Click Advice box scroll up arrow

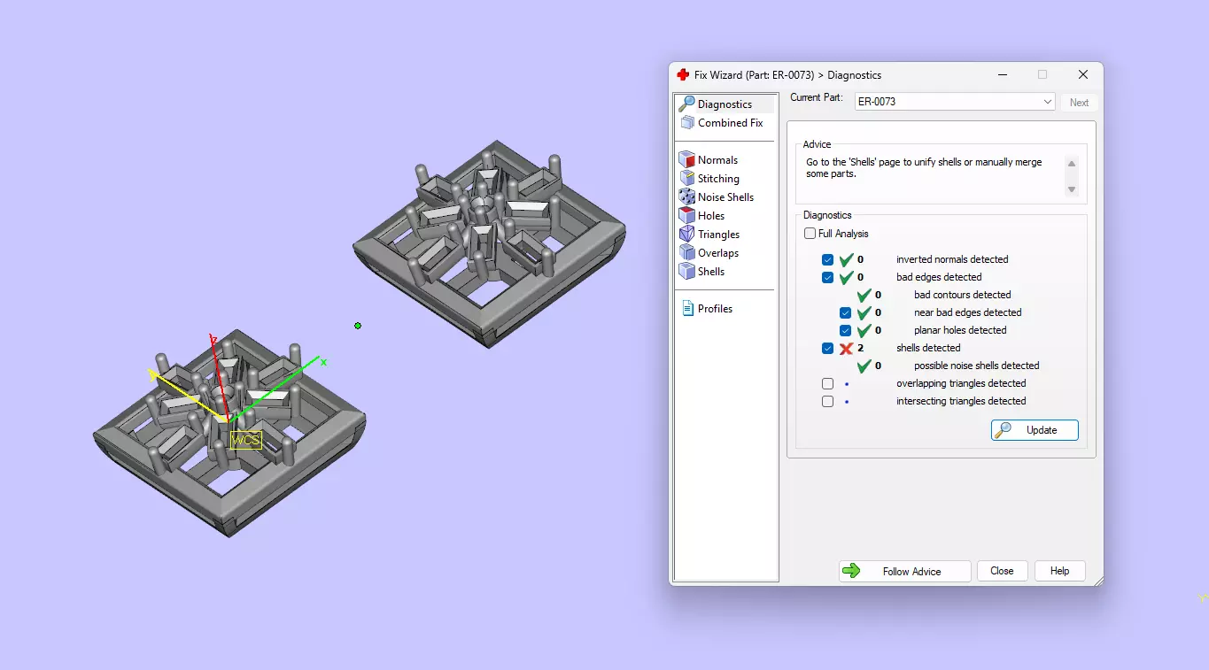[x=1072, y=164]
